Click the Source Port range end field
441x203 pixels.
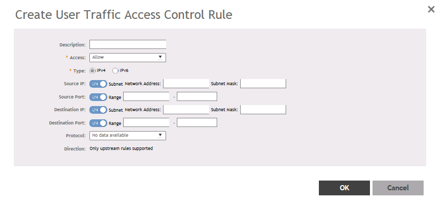click(197, 96)
